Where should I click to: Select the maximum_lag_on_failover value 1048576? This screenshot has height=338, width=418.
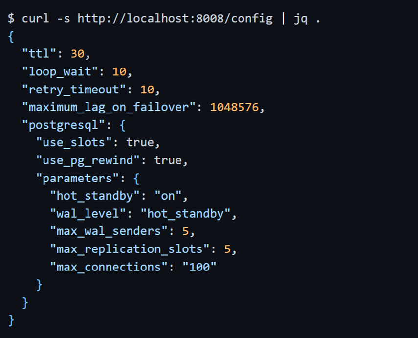tap(234, 107)
